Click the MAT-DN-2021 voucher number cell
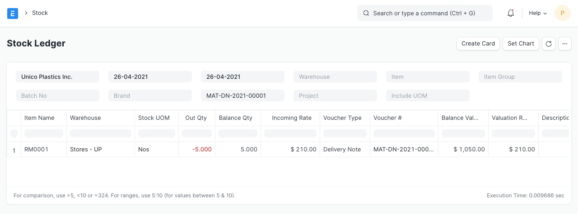Screen dimensions: 578x214 click(403, 150)
